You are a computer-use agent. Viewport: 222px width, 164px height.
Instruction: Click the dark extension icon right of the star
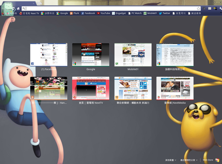pyautogui.click(x=204, y=9)
